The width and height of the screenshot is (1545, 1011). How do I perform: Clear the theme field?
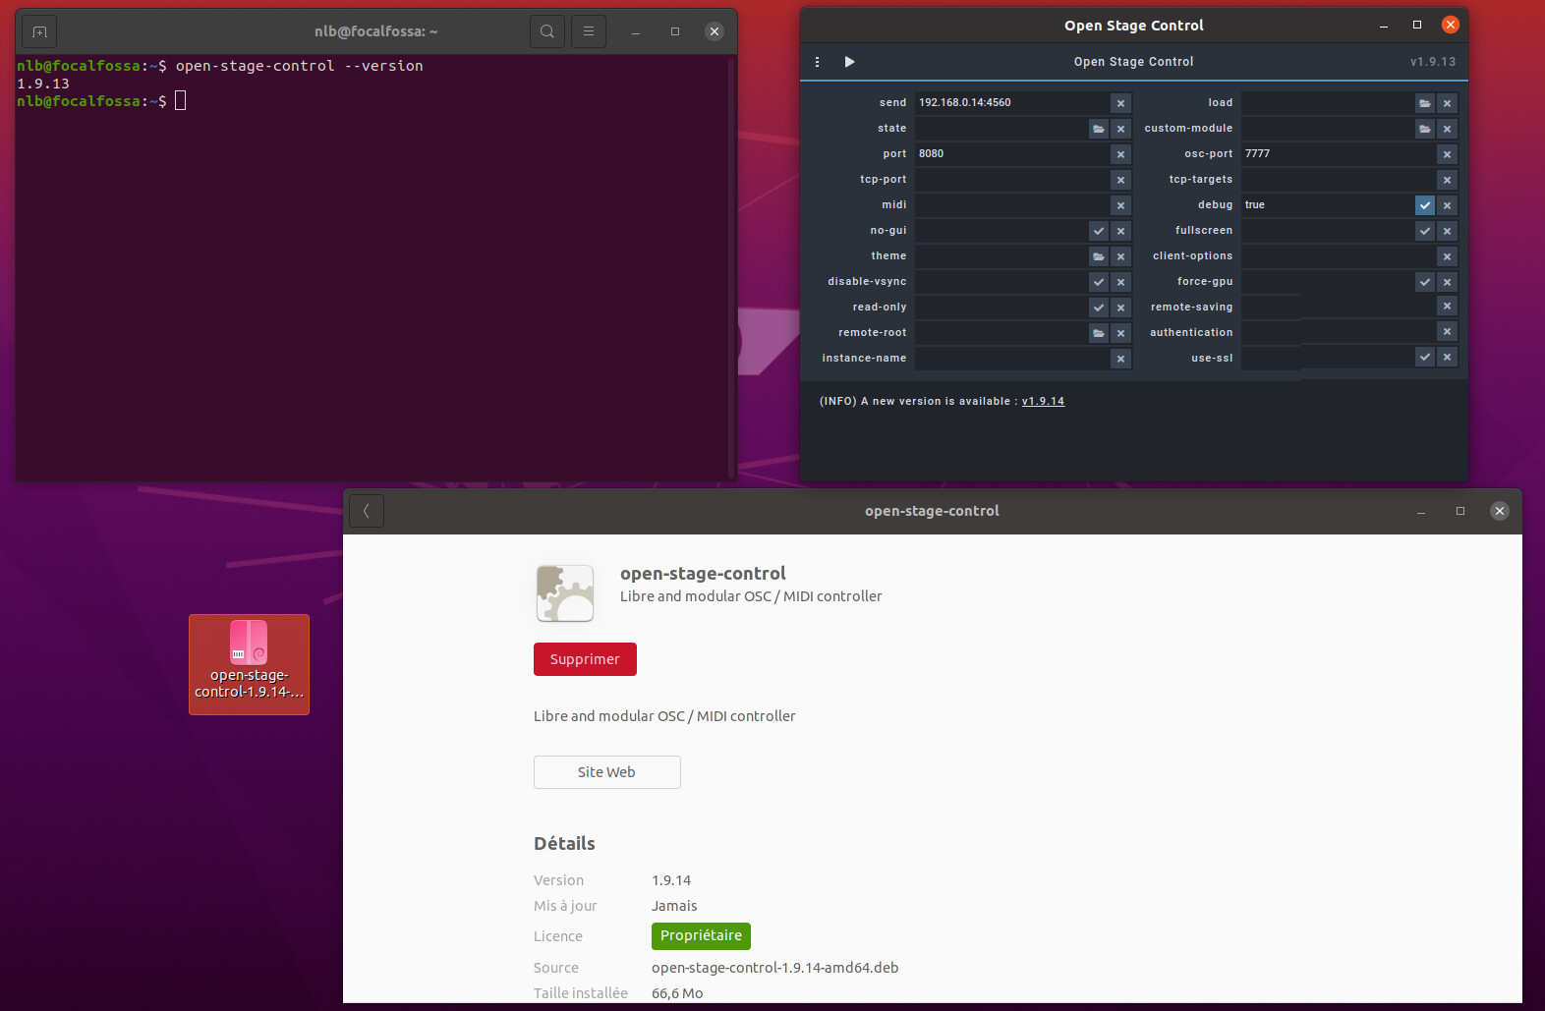tap(1120, 256)
